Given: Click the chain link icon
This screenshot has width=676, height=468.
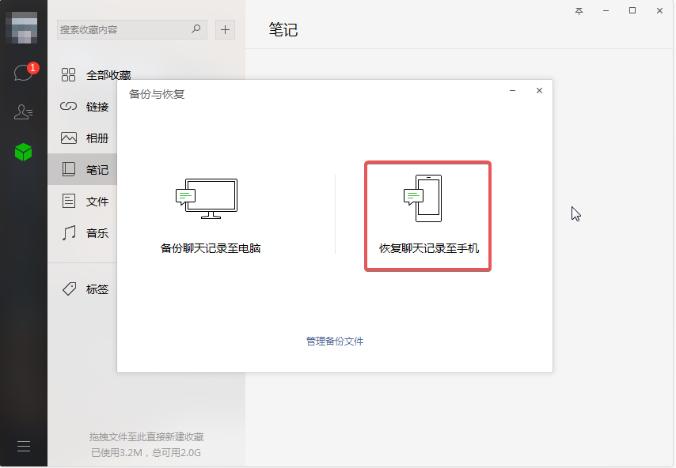Looking at the screenshot, I should click(x=68, y=106).
